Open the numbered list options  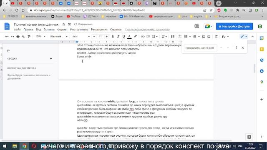pos(199,37)
